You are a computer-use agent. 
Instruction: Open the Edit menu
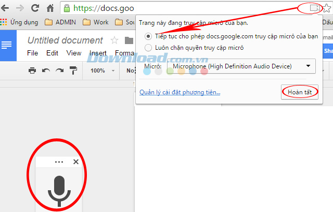click(52, 53)
